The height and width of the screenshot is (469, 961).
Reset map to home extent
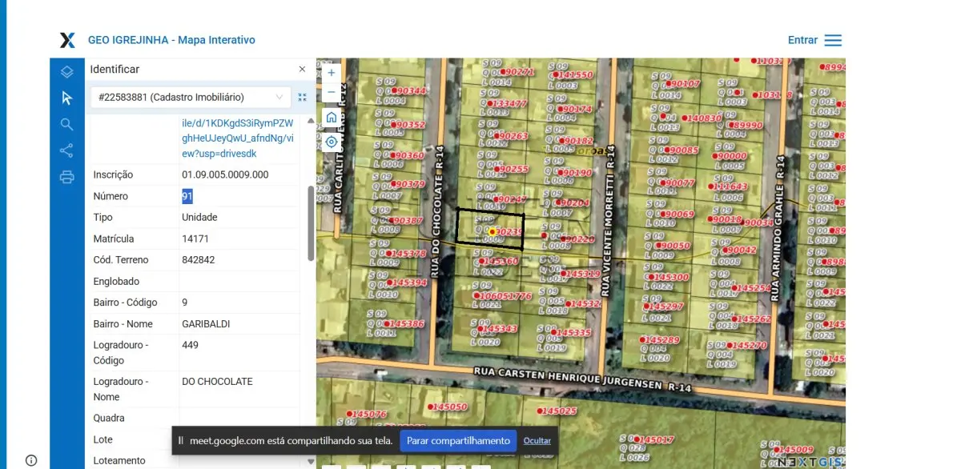click(332, 117)
